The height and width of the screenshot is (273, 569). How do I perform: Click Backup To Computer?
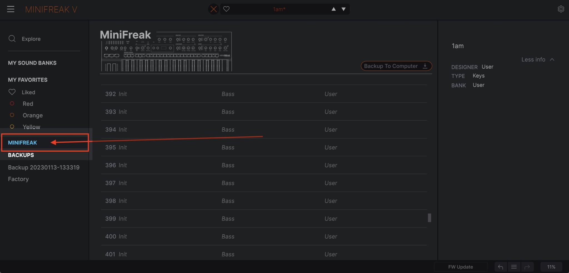click(x=396, y=66)
